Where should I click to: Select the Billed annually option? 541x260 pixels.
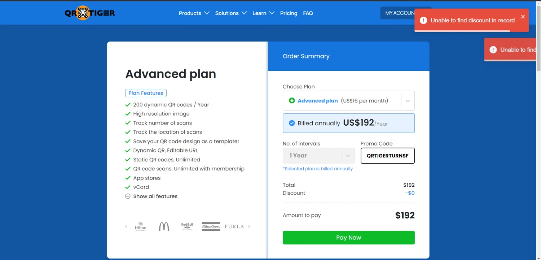pos(292,123)
